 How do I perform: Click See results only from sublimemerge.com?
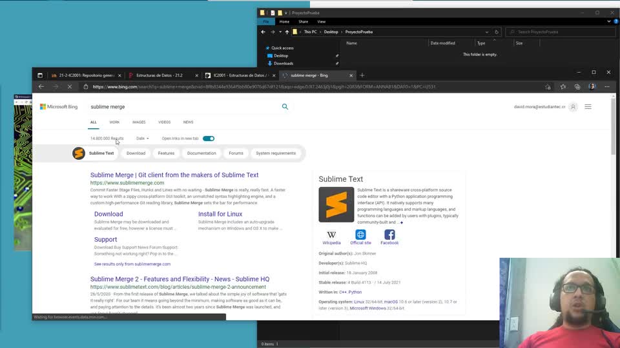click(132, 264)
